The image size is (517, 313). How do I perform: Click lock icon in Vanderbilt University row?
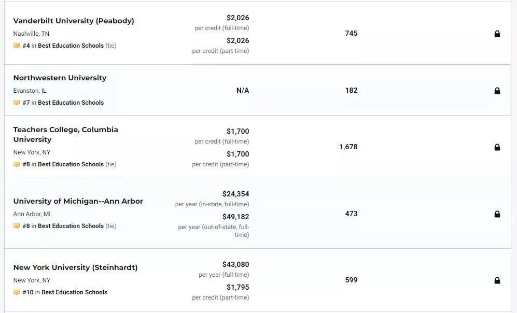497,34
